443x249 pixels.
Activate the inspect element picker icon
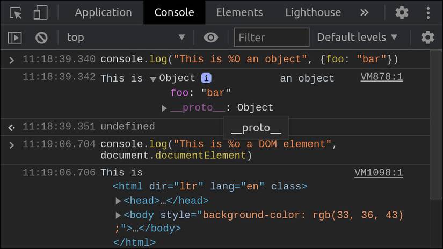[16, 12]
